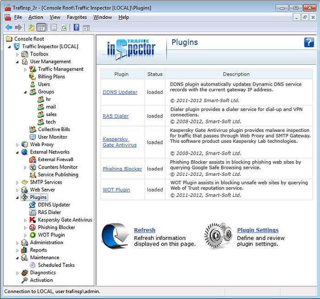Click the Plugin Settings link
320x299 pixels.
pyautogui.click(x=258, y=230)
